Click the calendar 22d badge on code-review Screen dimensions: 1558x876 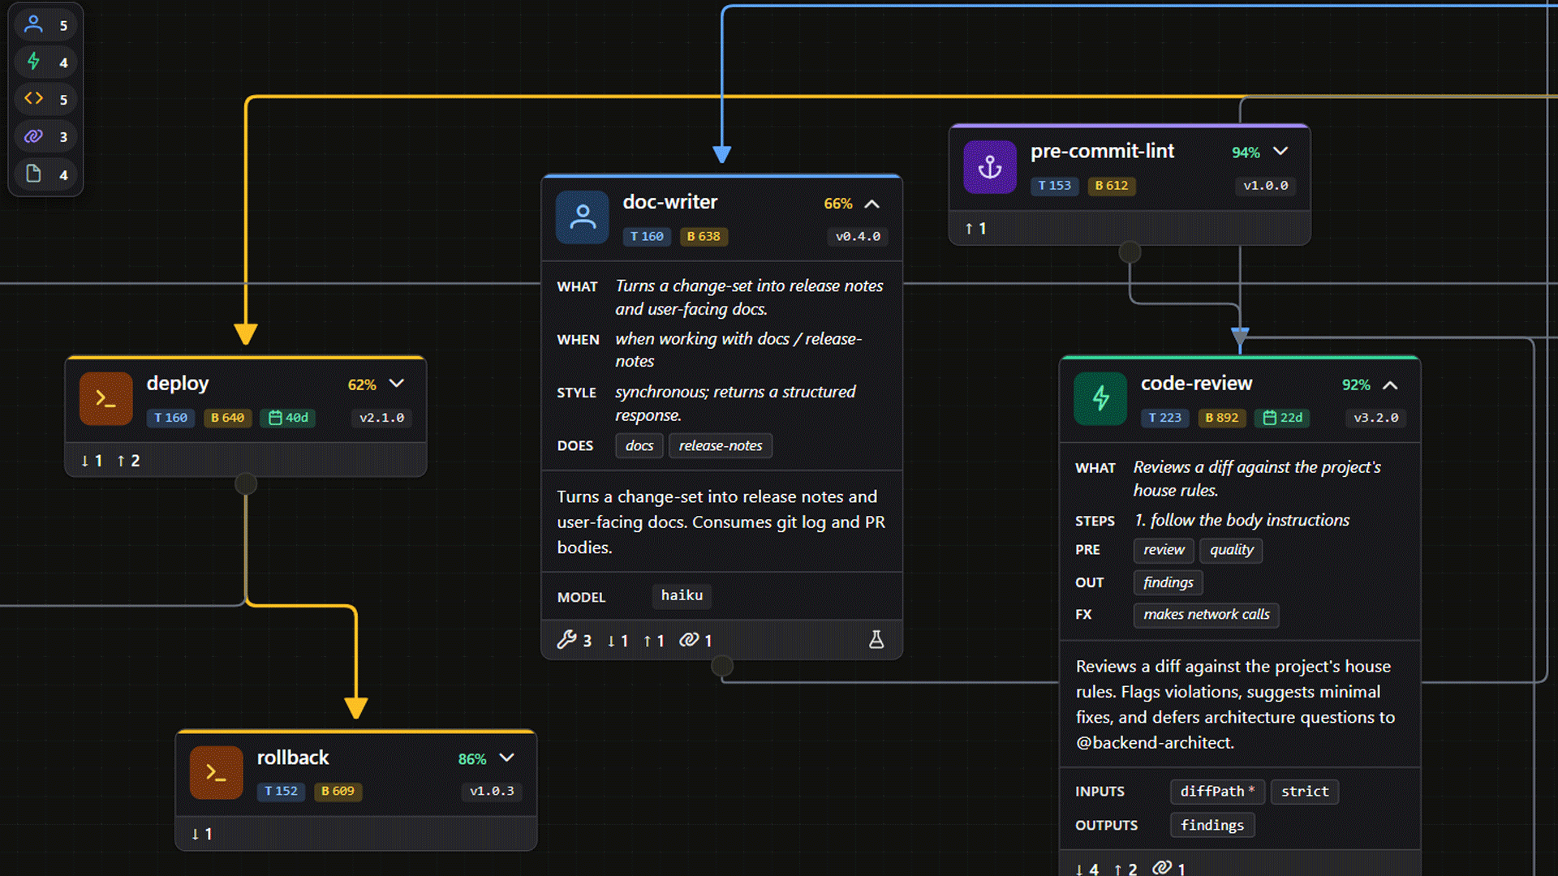1284,418
